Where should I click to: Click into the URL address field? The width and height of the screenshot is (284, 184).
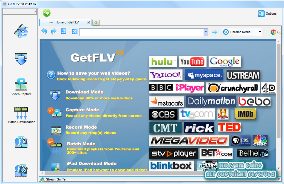(x=141, y=32)
